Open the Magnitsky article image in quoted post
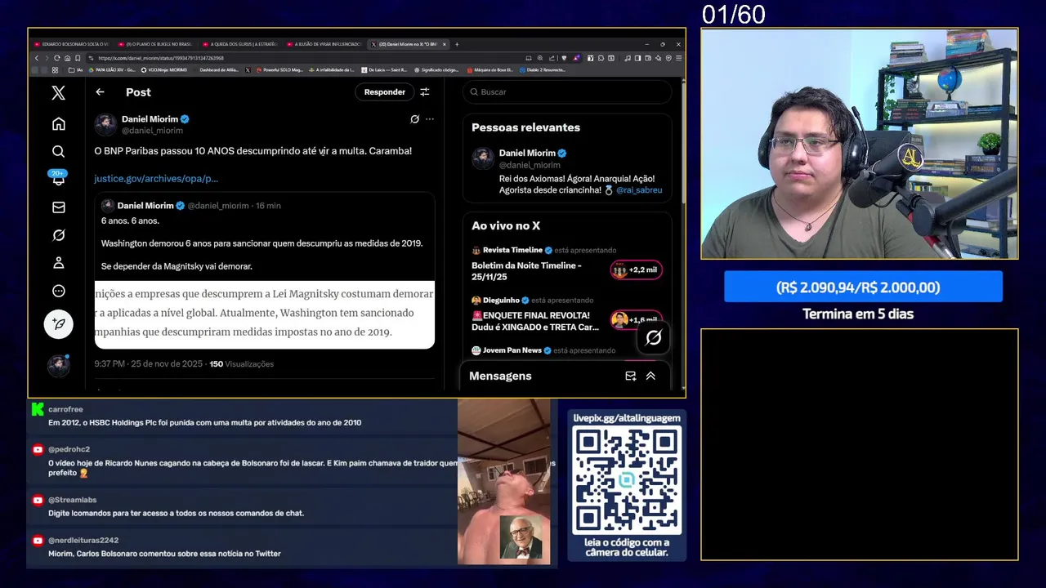1046x588 pixels. (264, 314)
